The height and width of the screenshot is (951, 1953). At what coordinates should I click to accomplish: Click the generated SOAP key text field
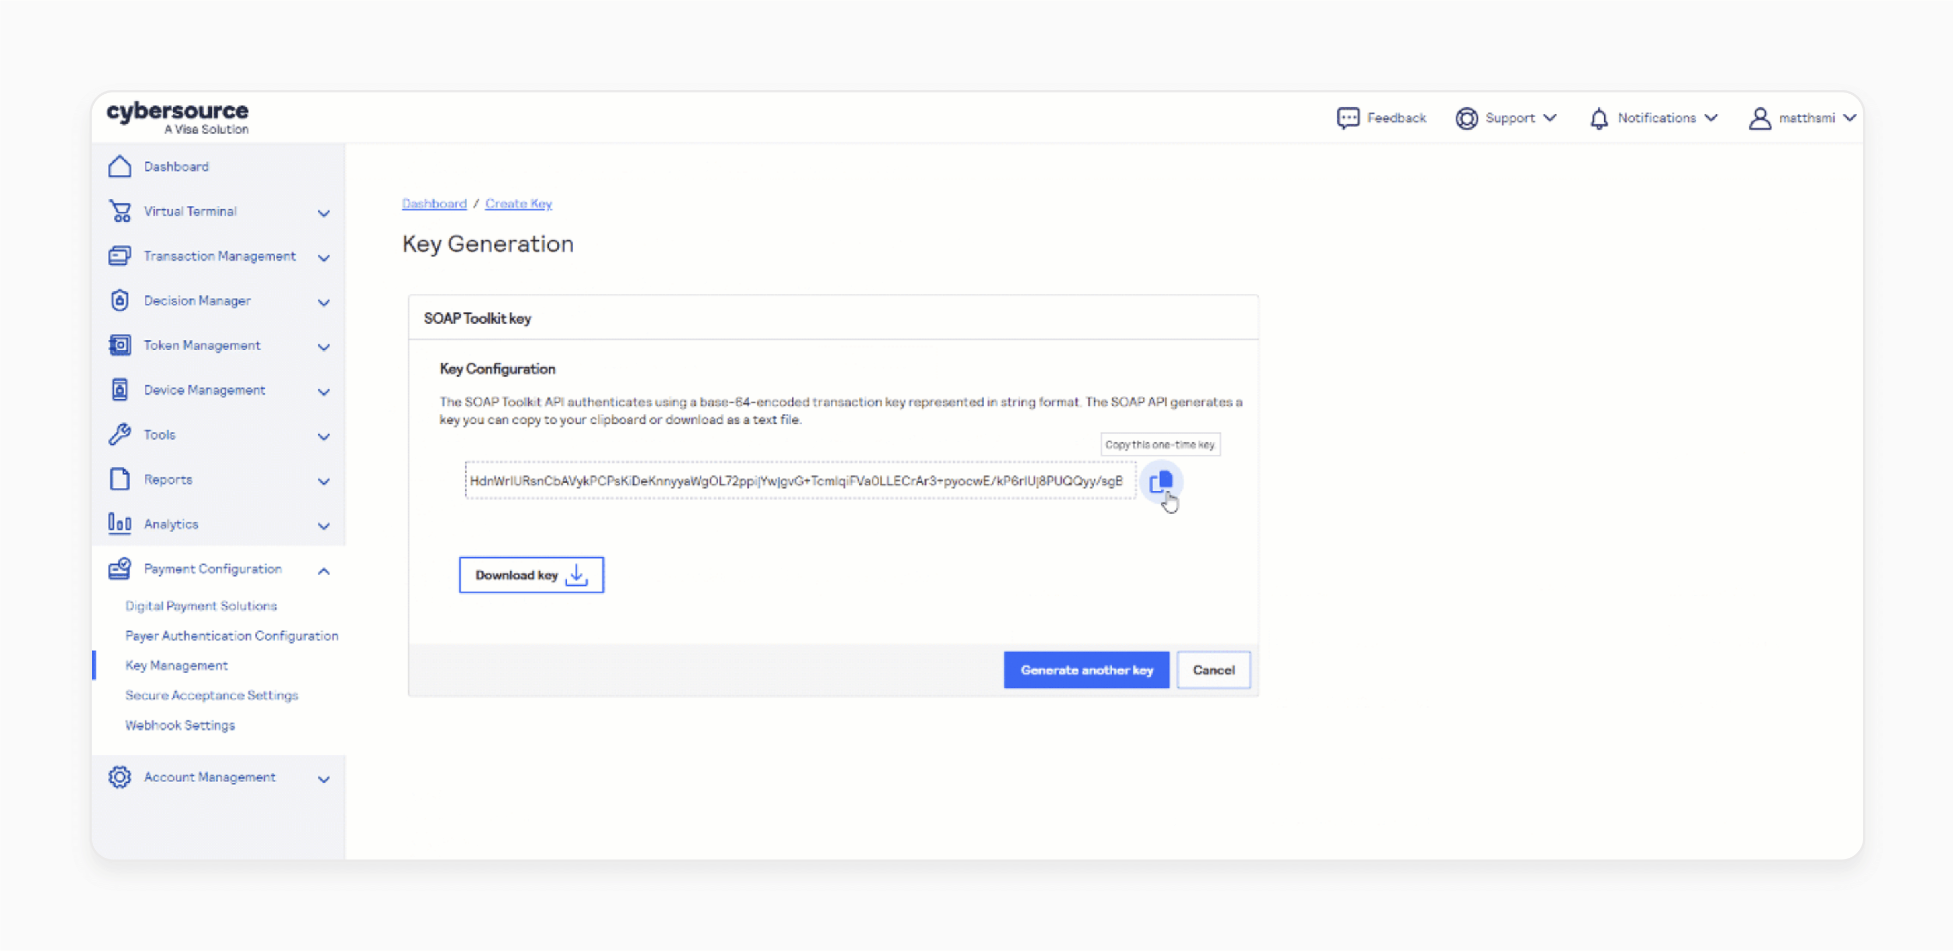(800, 480)
